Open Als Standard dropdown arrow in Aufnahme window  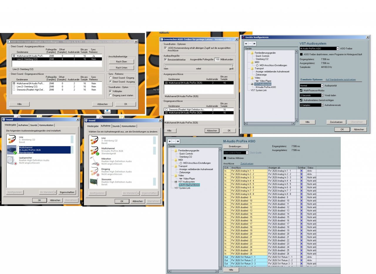(x=138, y=193)
